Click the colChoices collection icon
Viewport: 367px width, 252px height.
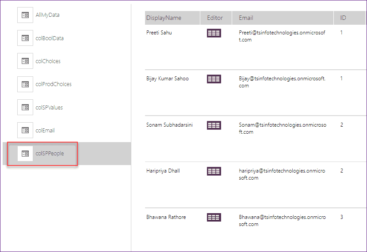(x=25, y=61)
